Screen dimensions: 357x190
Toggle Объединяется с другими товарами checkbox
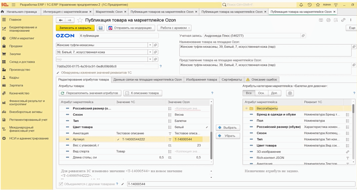click(x=61, y=184)
